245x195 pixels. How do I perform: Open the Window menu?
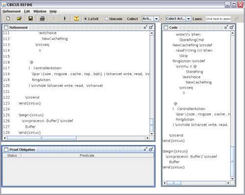tap(40, 11)
